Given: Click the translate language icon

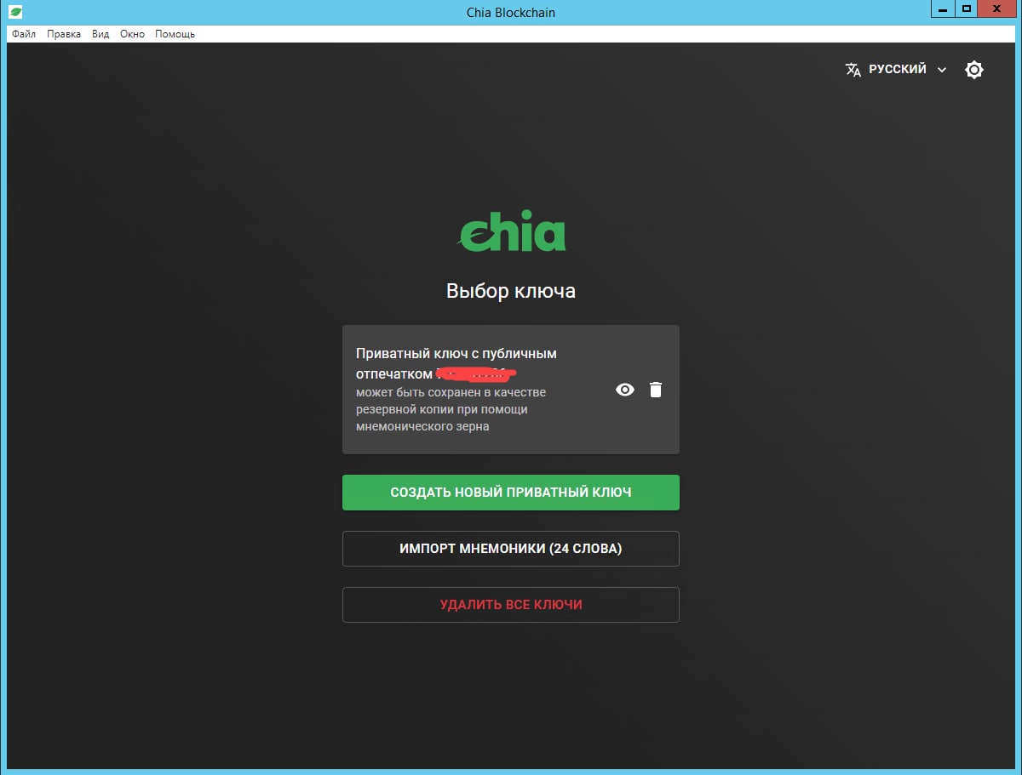Looking at the screenshot, I should tap(853, 70).
